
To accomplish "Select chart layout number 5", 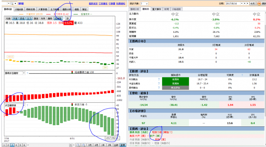I will 20,145.
